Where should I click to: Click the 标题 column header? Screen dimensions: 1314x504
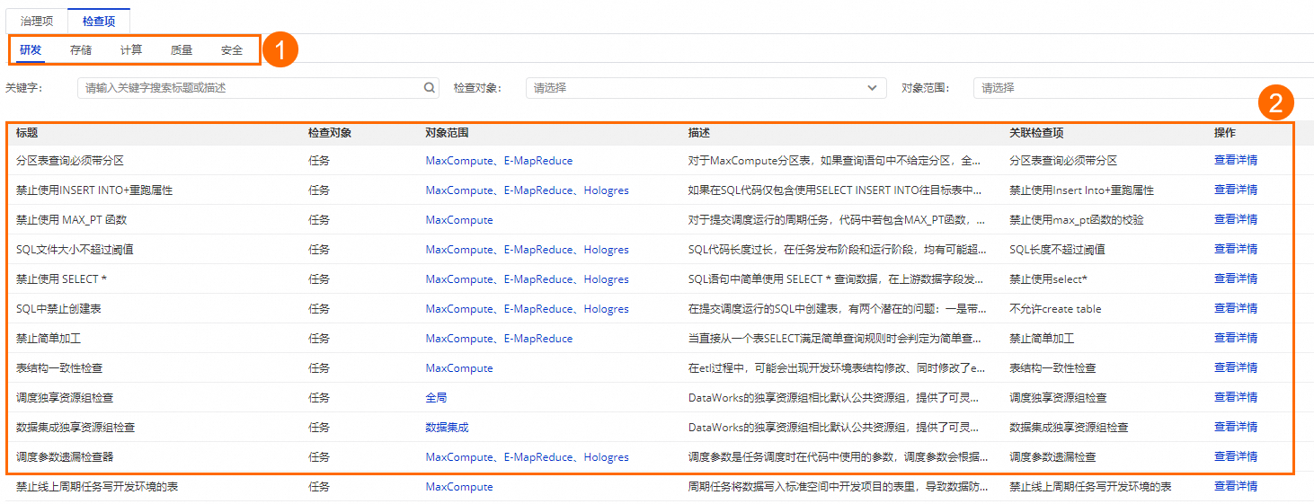coord(27,133)
